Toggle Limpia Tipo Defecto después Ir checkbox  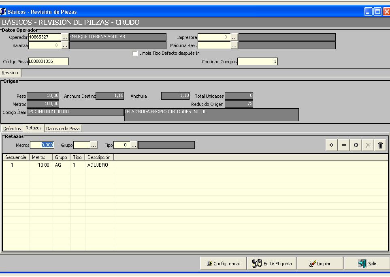[135, 54]
